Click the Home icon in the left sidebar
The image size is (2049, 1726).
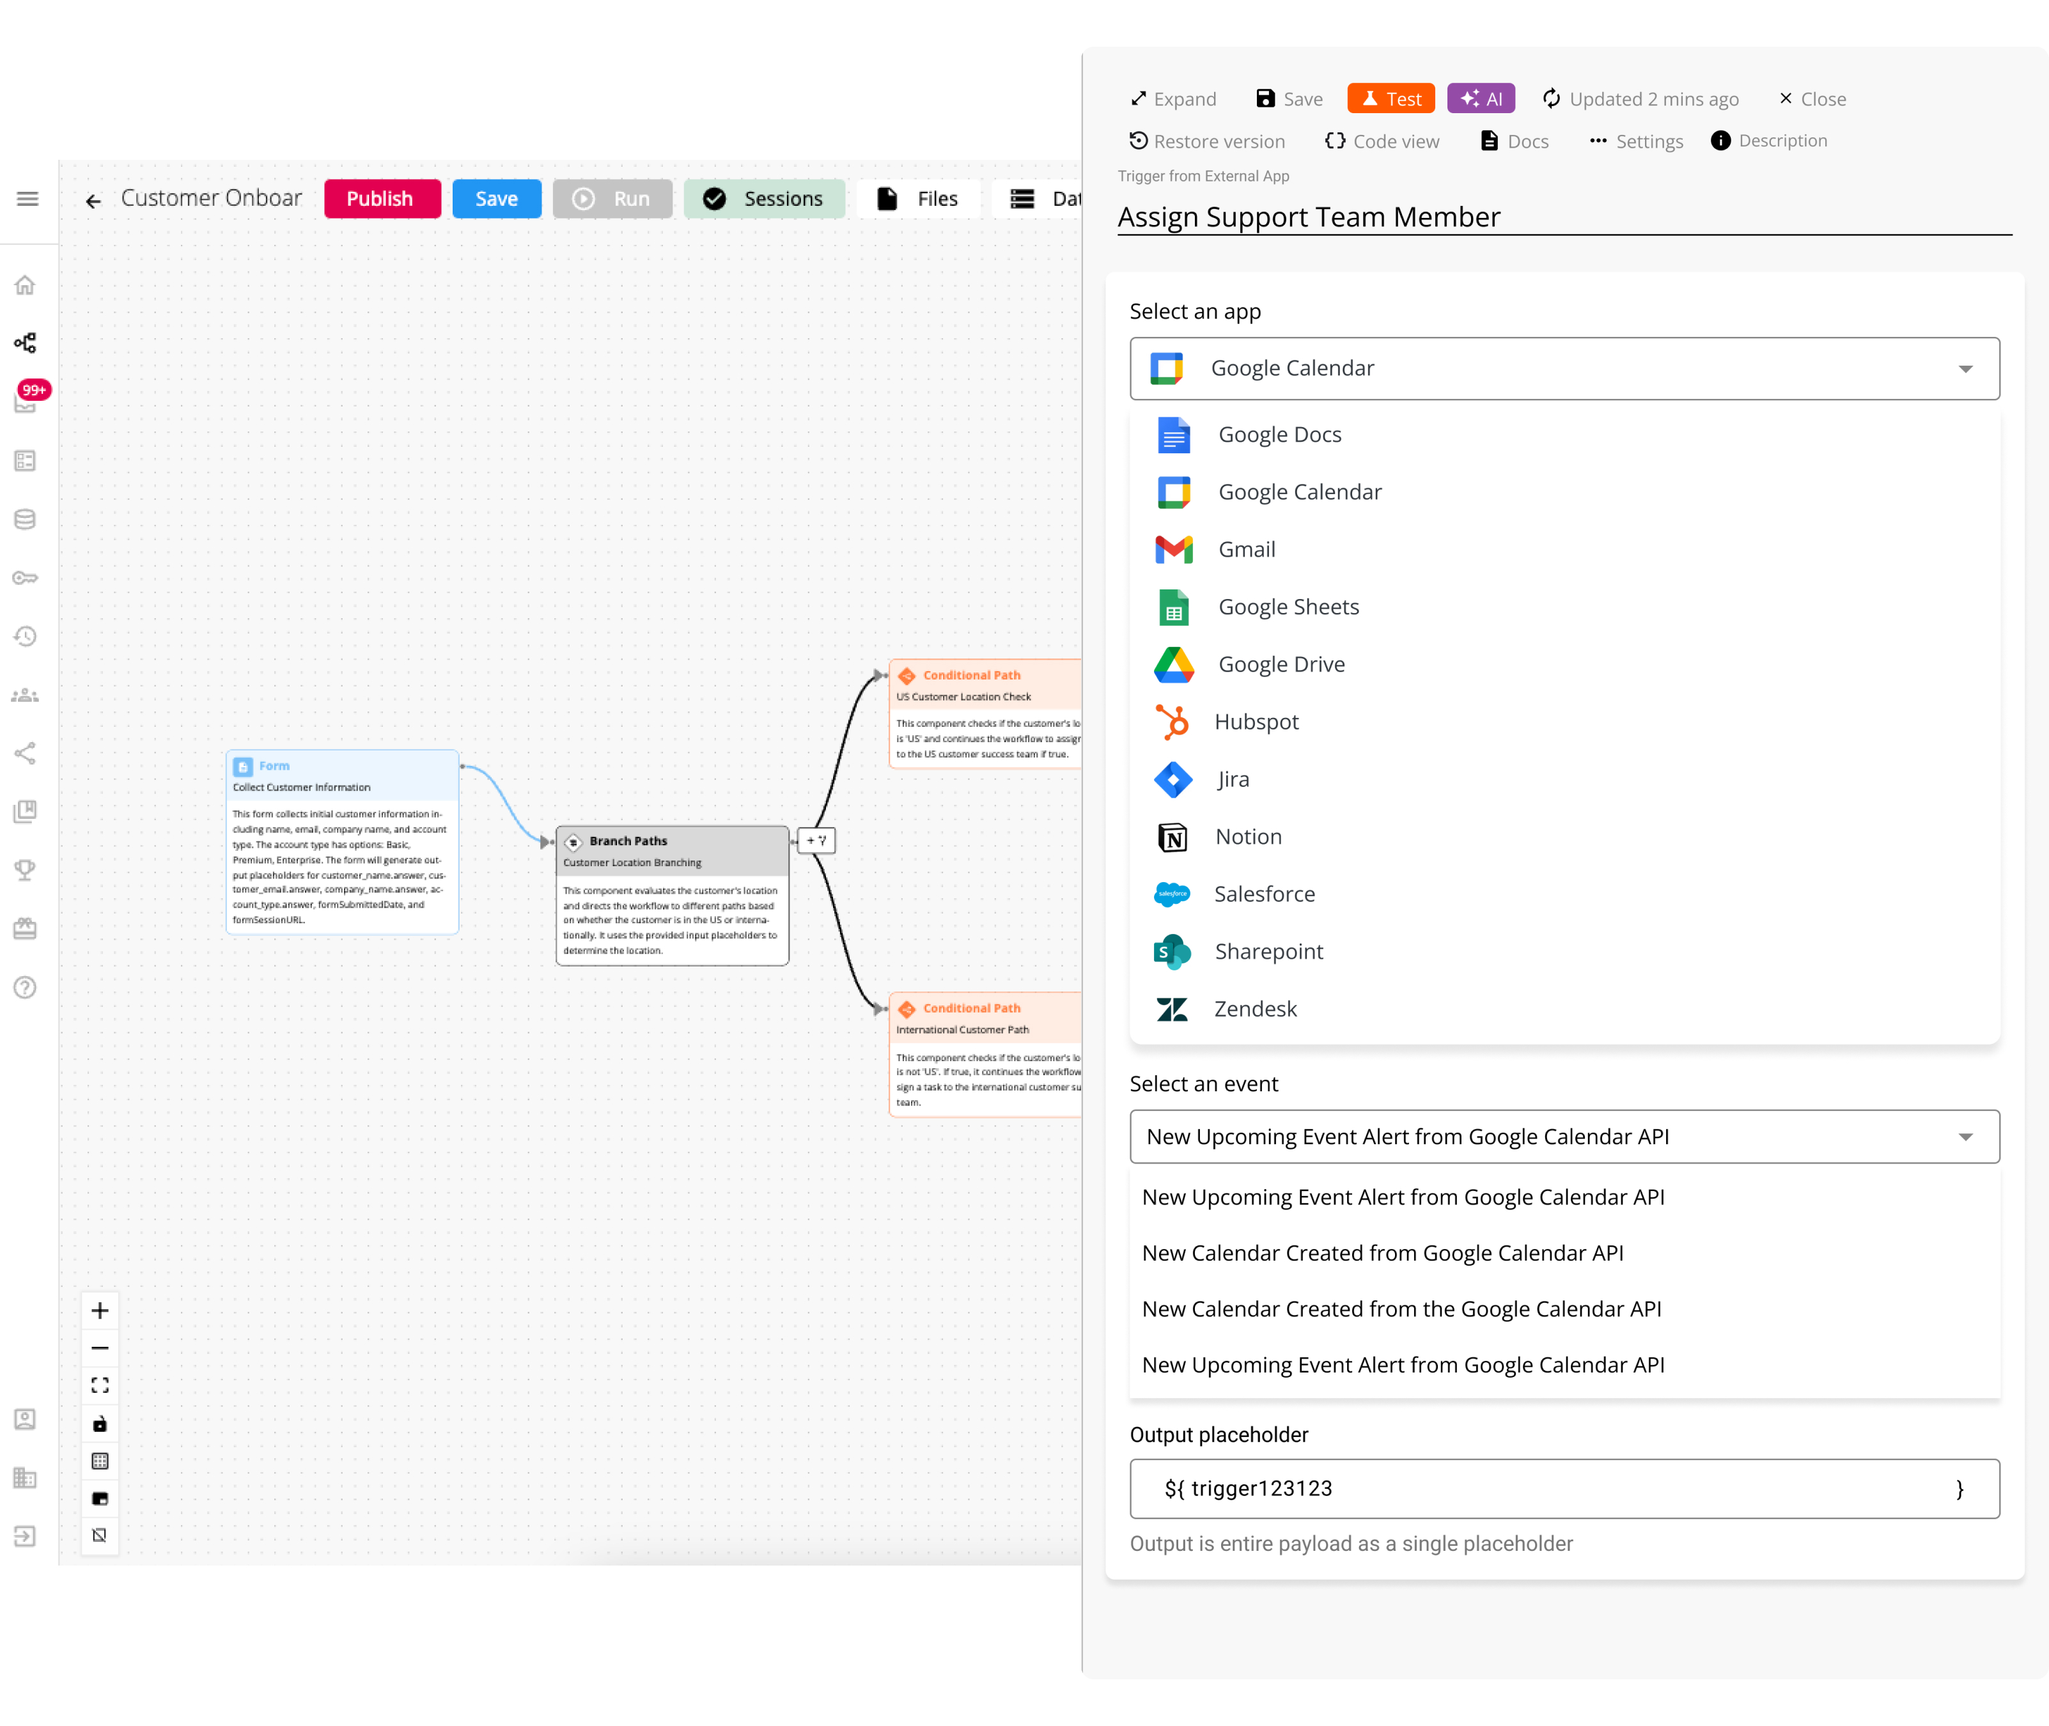click(26, 284)
